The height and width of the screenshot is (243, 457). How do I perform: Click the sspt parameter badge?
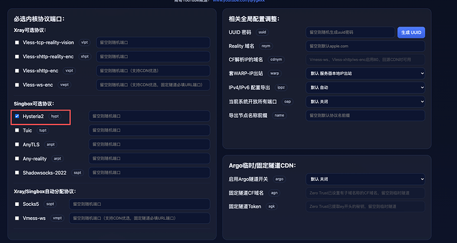pyautogui.click(x=77, y=173)
